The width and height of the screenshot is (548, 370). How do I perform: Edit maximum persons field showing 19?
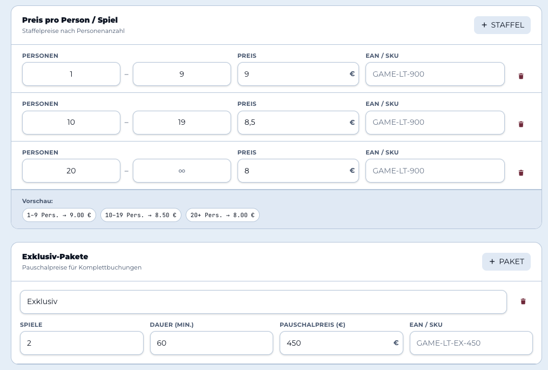click(x=182, y=123)
